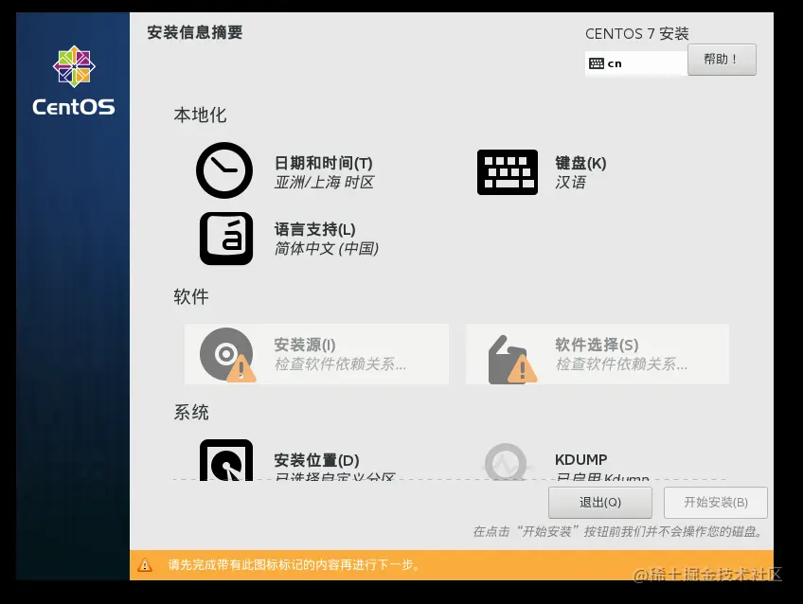Click the 软件 section heading

(x=191, y=297)
